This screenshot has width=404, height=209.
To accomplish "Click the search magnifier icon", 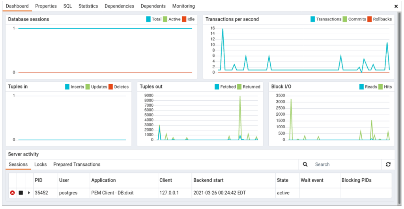I will (305, 165).
